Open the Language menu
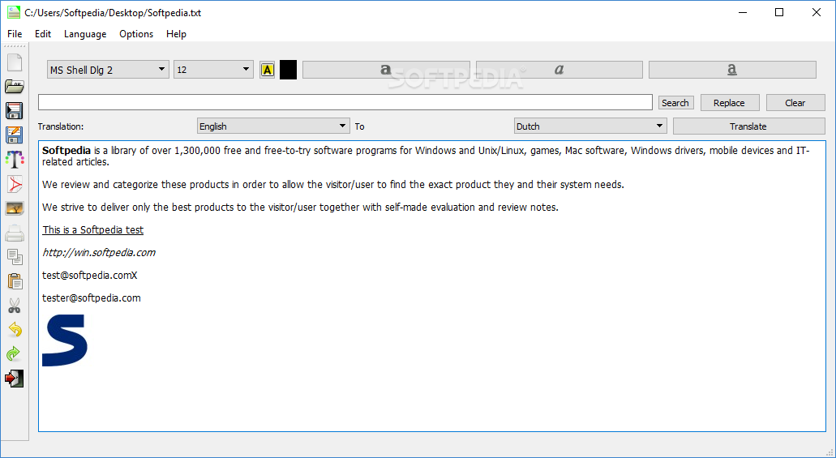 click(85, 34)
